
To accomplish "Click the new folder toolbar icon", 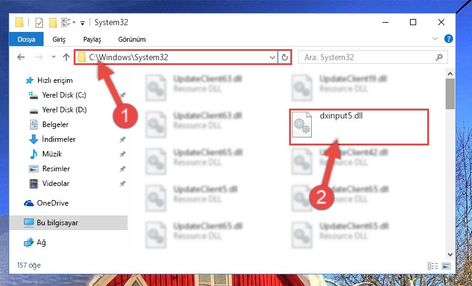I will point(53,23).
